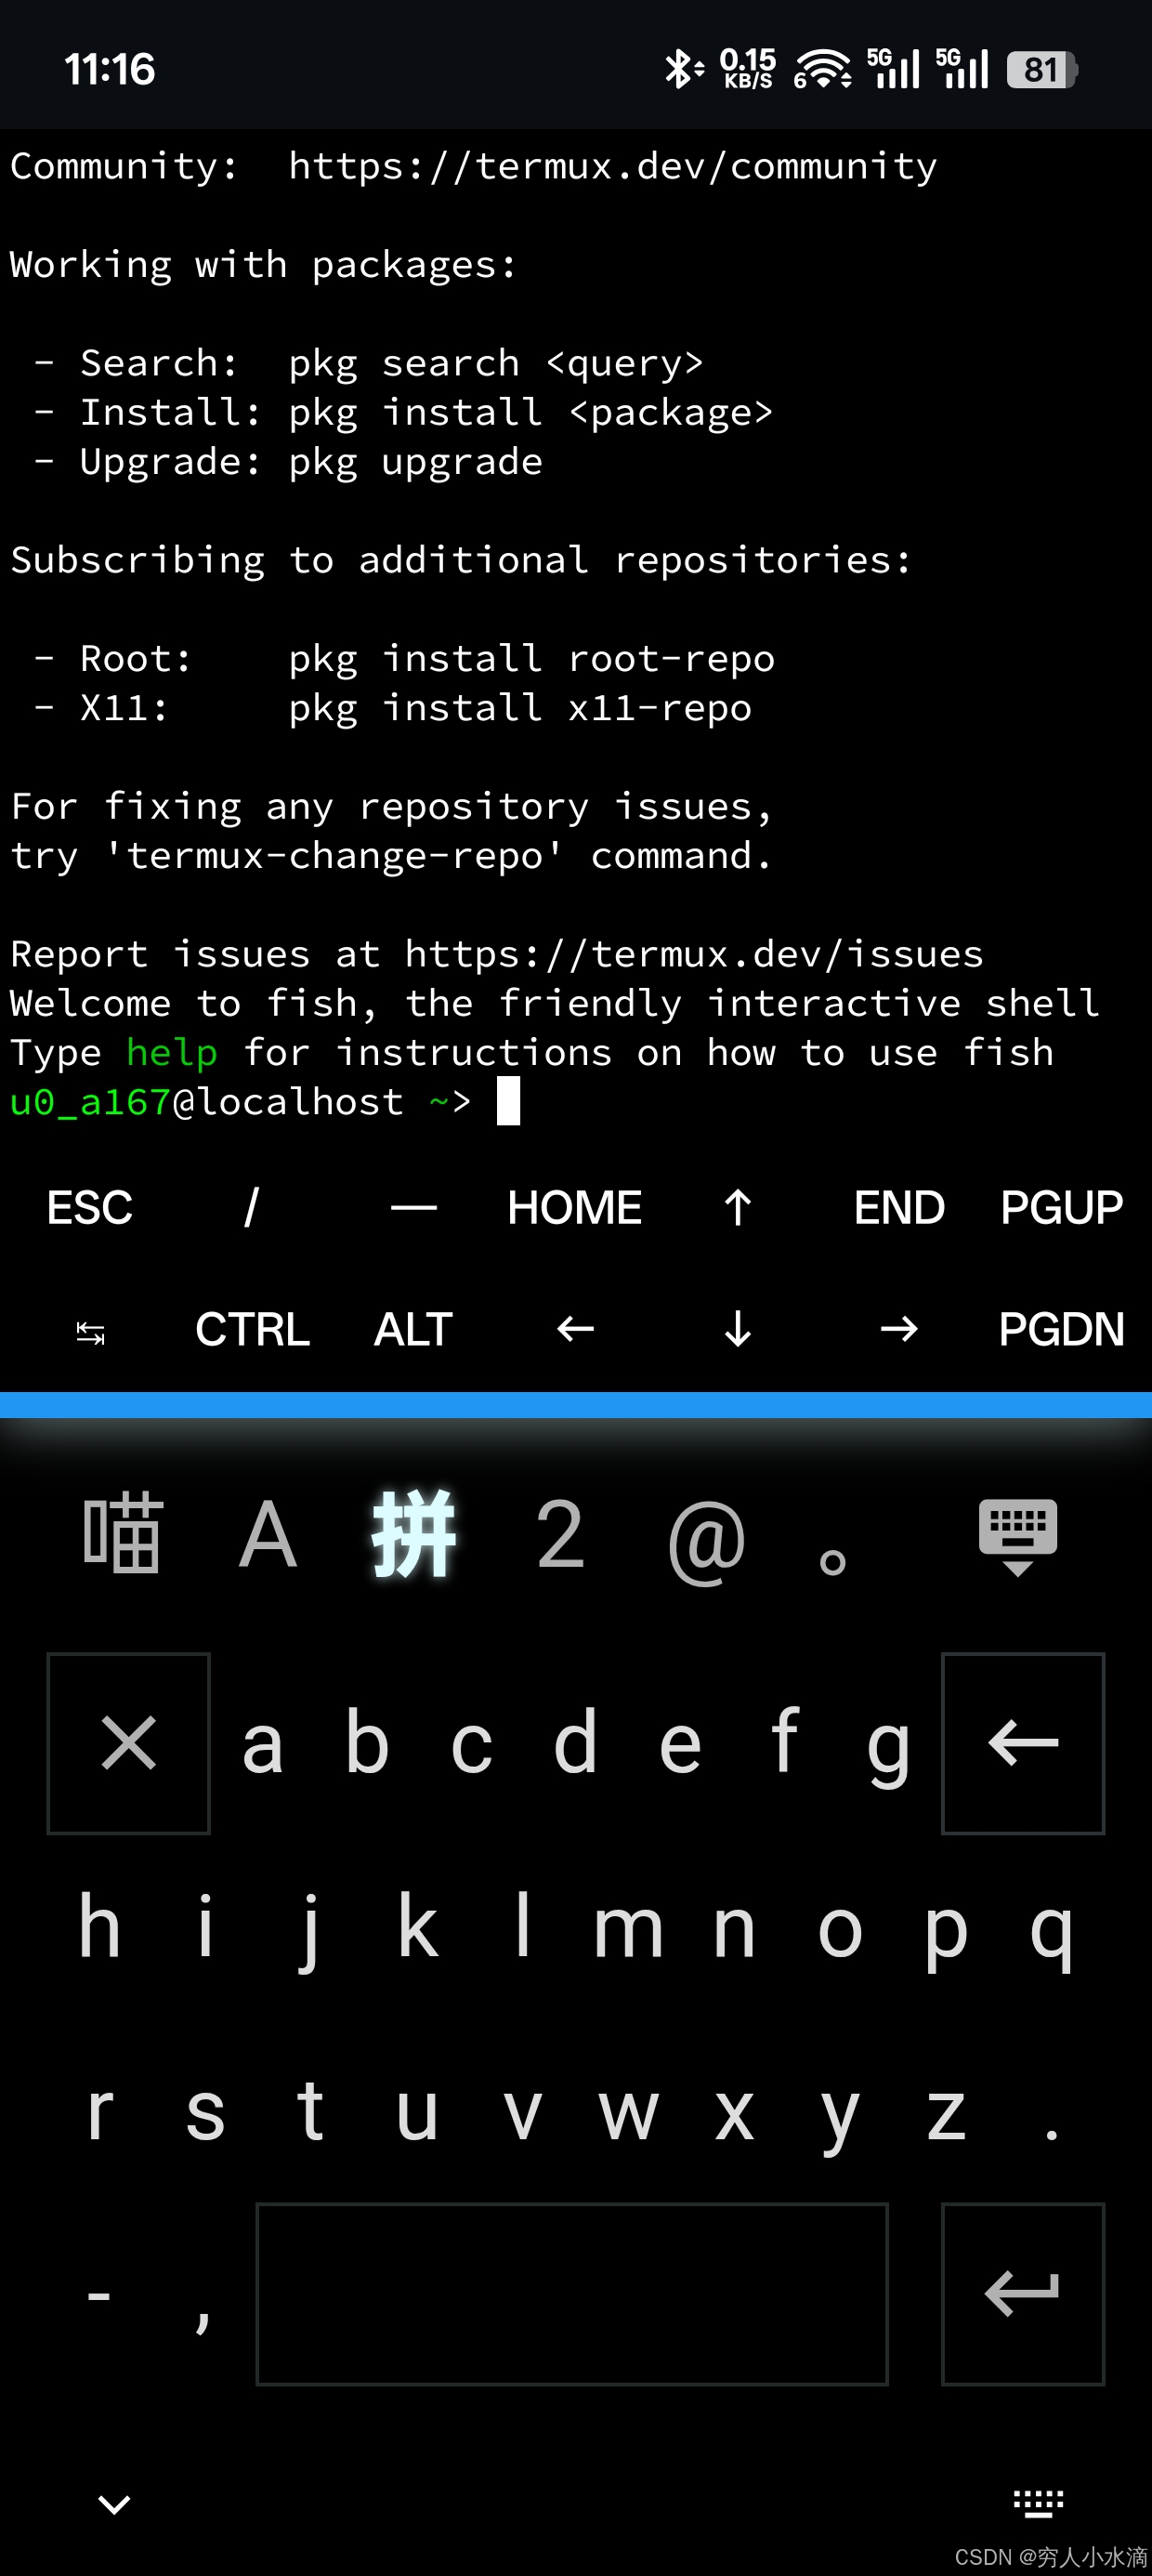The width and height of the screenshot is (1152, 2576).
Task: Collapse keyboard with bottom-left chevron
Action: [x=114, y=2504]
